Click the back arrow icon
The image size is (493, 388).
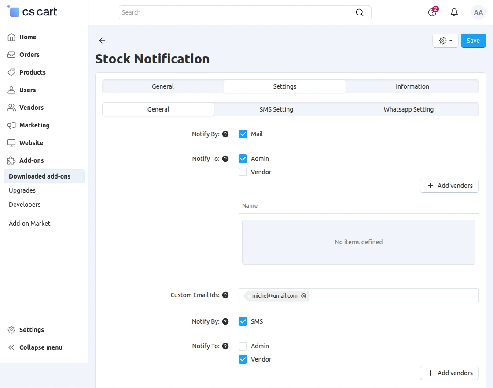coord(102,41)
